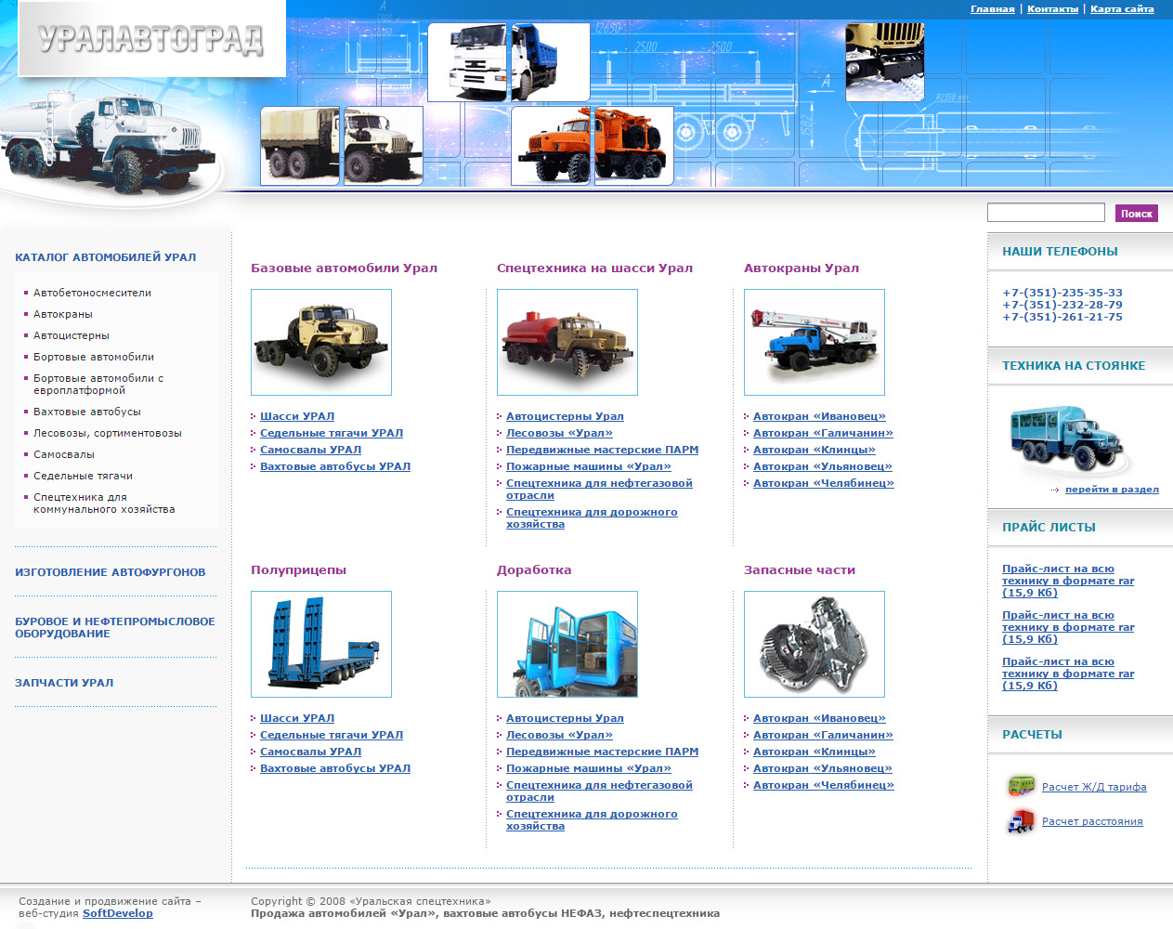
Task: Open Вахтовые автобусы in the catalog sidebar
Action: click(x=87, y=412)
